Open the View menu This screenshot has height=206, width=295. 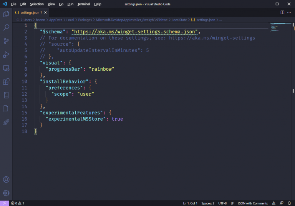(x=51, y=4)
